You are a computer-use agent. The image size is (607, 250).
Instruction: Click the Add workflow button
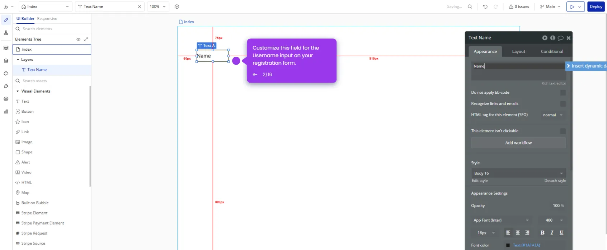(518, 143)
